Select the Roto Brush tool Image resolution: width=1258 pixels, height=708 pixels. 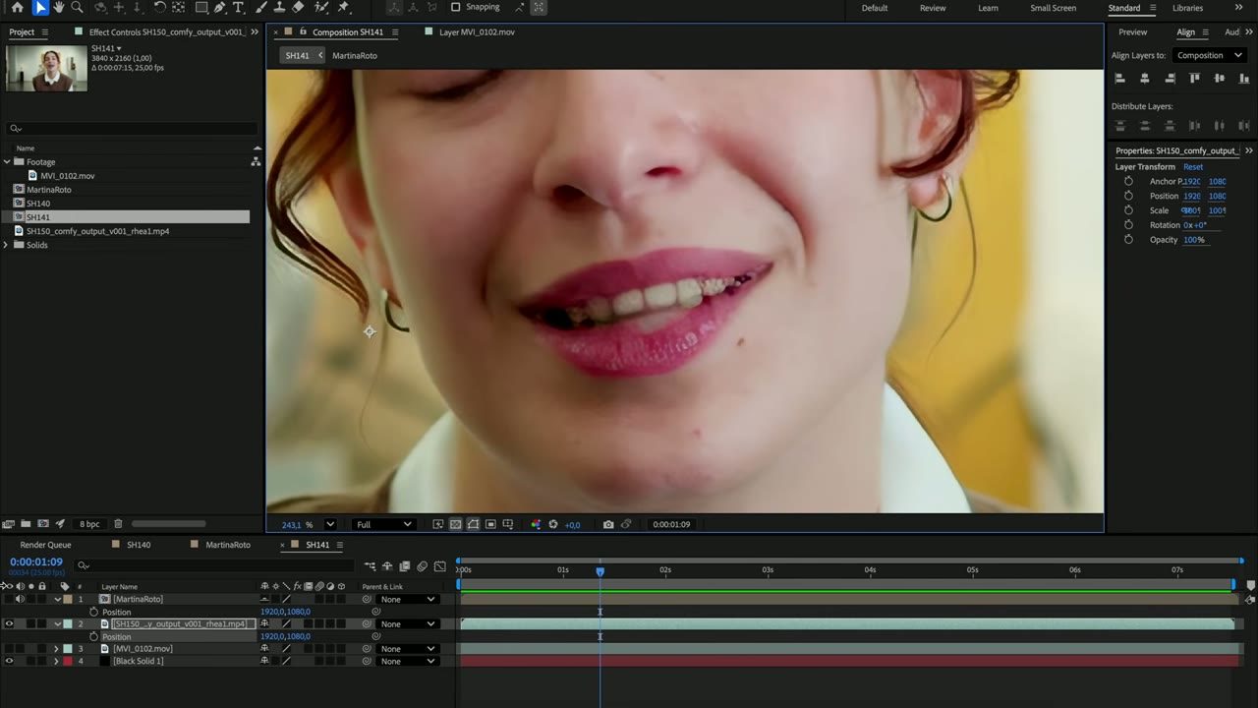(322, 7)
